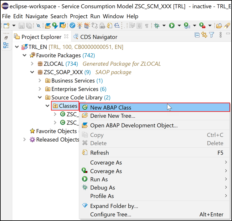Click the Save toolbar icon
This screenshot has width=232, height=221.
tap(21, 26)
